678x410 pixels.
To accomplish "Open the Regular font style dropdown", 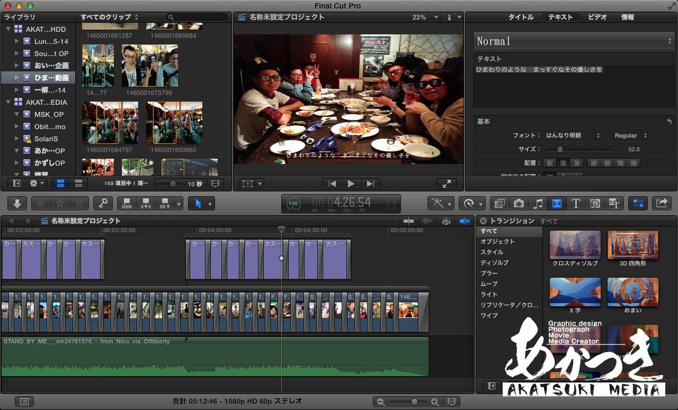I will tap(630, 135).
